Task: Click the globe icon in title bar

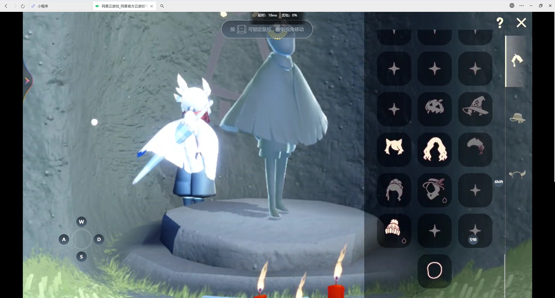Action: click(x=512, y=5)
